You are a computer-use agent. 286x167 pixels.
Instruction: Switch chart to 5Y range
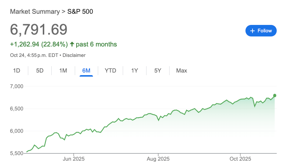click(158, 71)
